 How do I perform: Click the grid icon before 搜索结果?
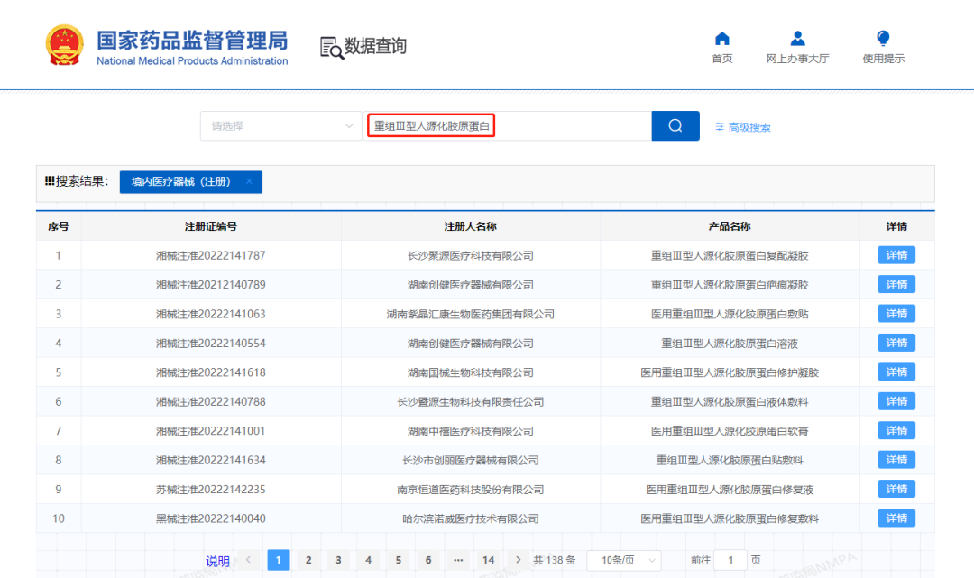coord(51,181)
